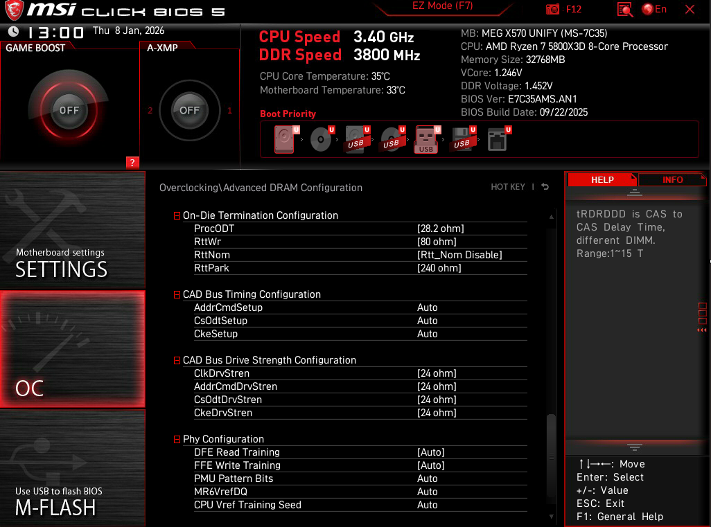
Task: Click scrollbar down arrow in settings list
Action: [x=551, y=516]
